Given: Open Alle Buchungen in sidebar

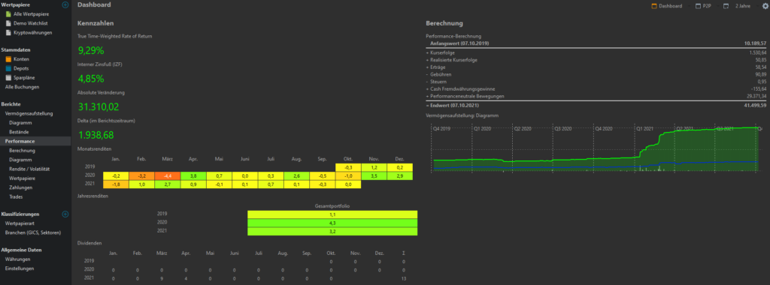Looking at the screenshot, I should 22,87.
